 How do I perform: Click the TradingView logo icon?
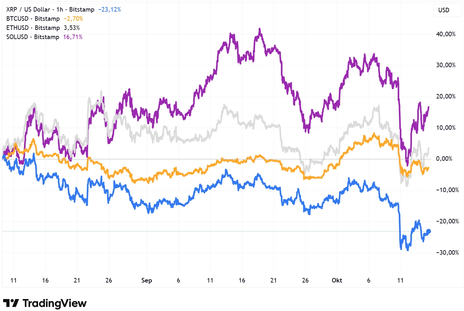pos(11,303)
